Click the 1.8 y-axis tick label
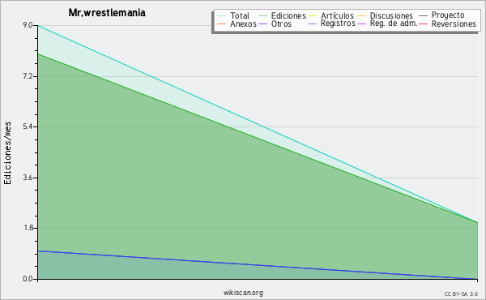The width and height of the screenshot is (486, 300). 28,228
